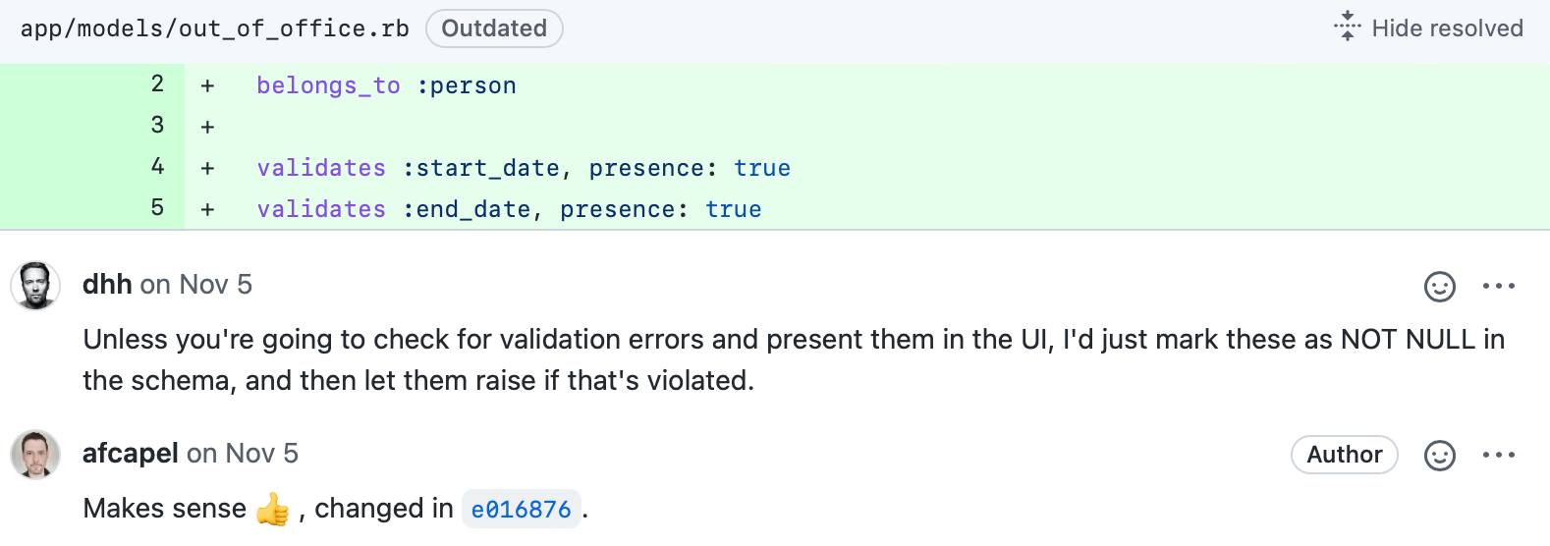The width and height of the screenshot is (1550, 546).
Task: Select line number 5 in the diff
Action: (157, 208)
